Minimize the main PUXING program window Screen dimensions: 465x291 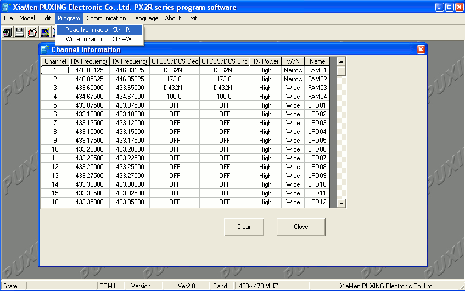[440, 7]
